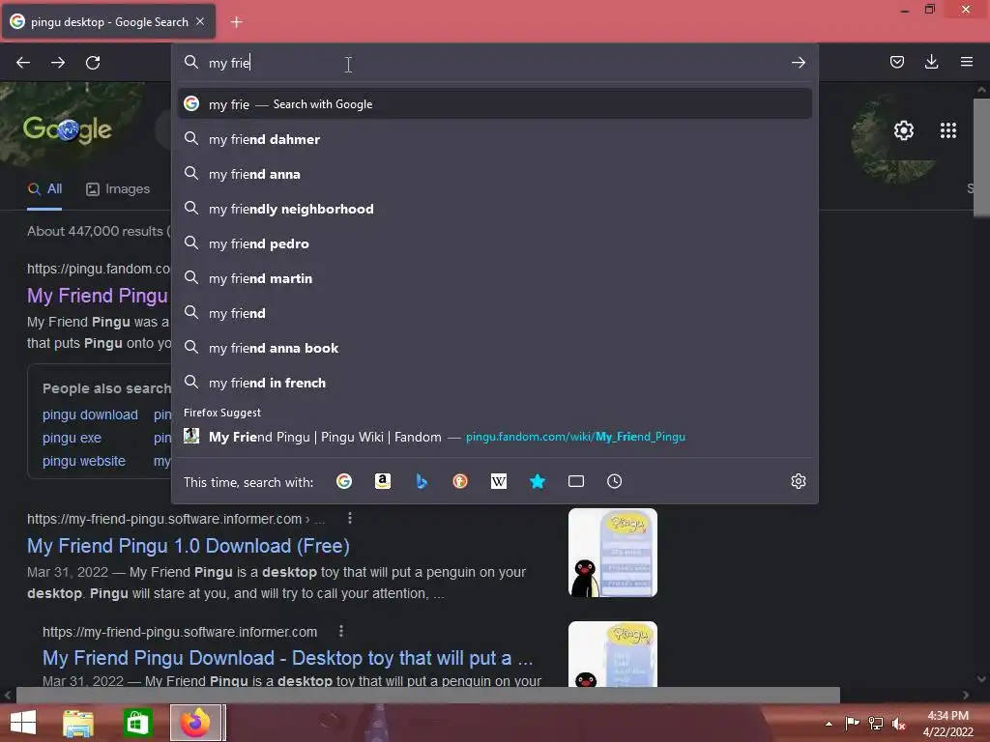Open Firefox Suggest 'My Friend Pingu | Pingu Wiki' entry

[495, 437]
